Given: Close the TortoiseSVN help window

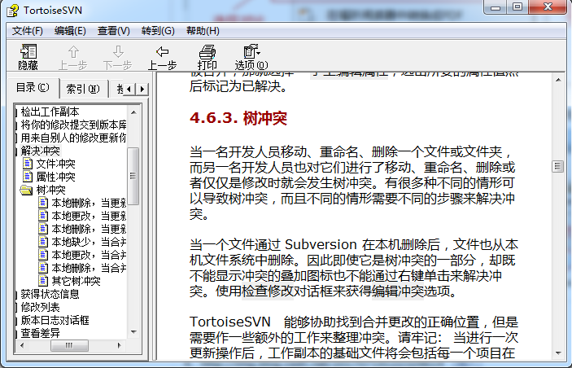Looking at the screenshot, I should pos(548,7).
